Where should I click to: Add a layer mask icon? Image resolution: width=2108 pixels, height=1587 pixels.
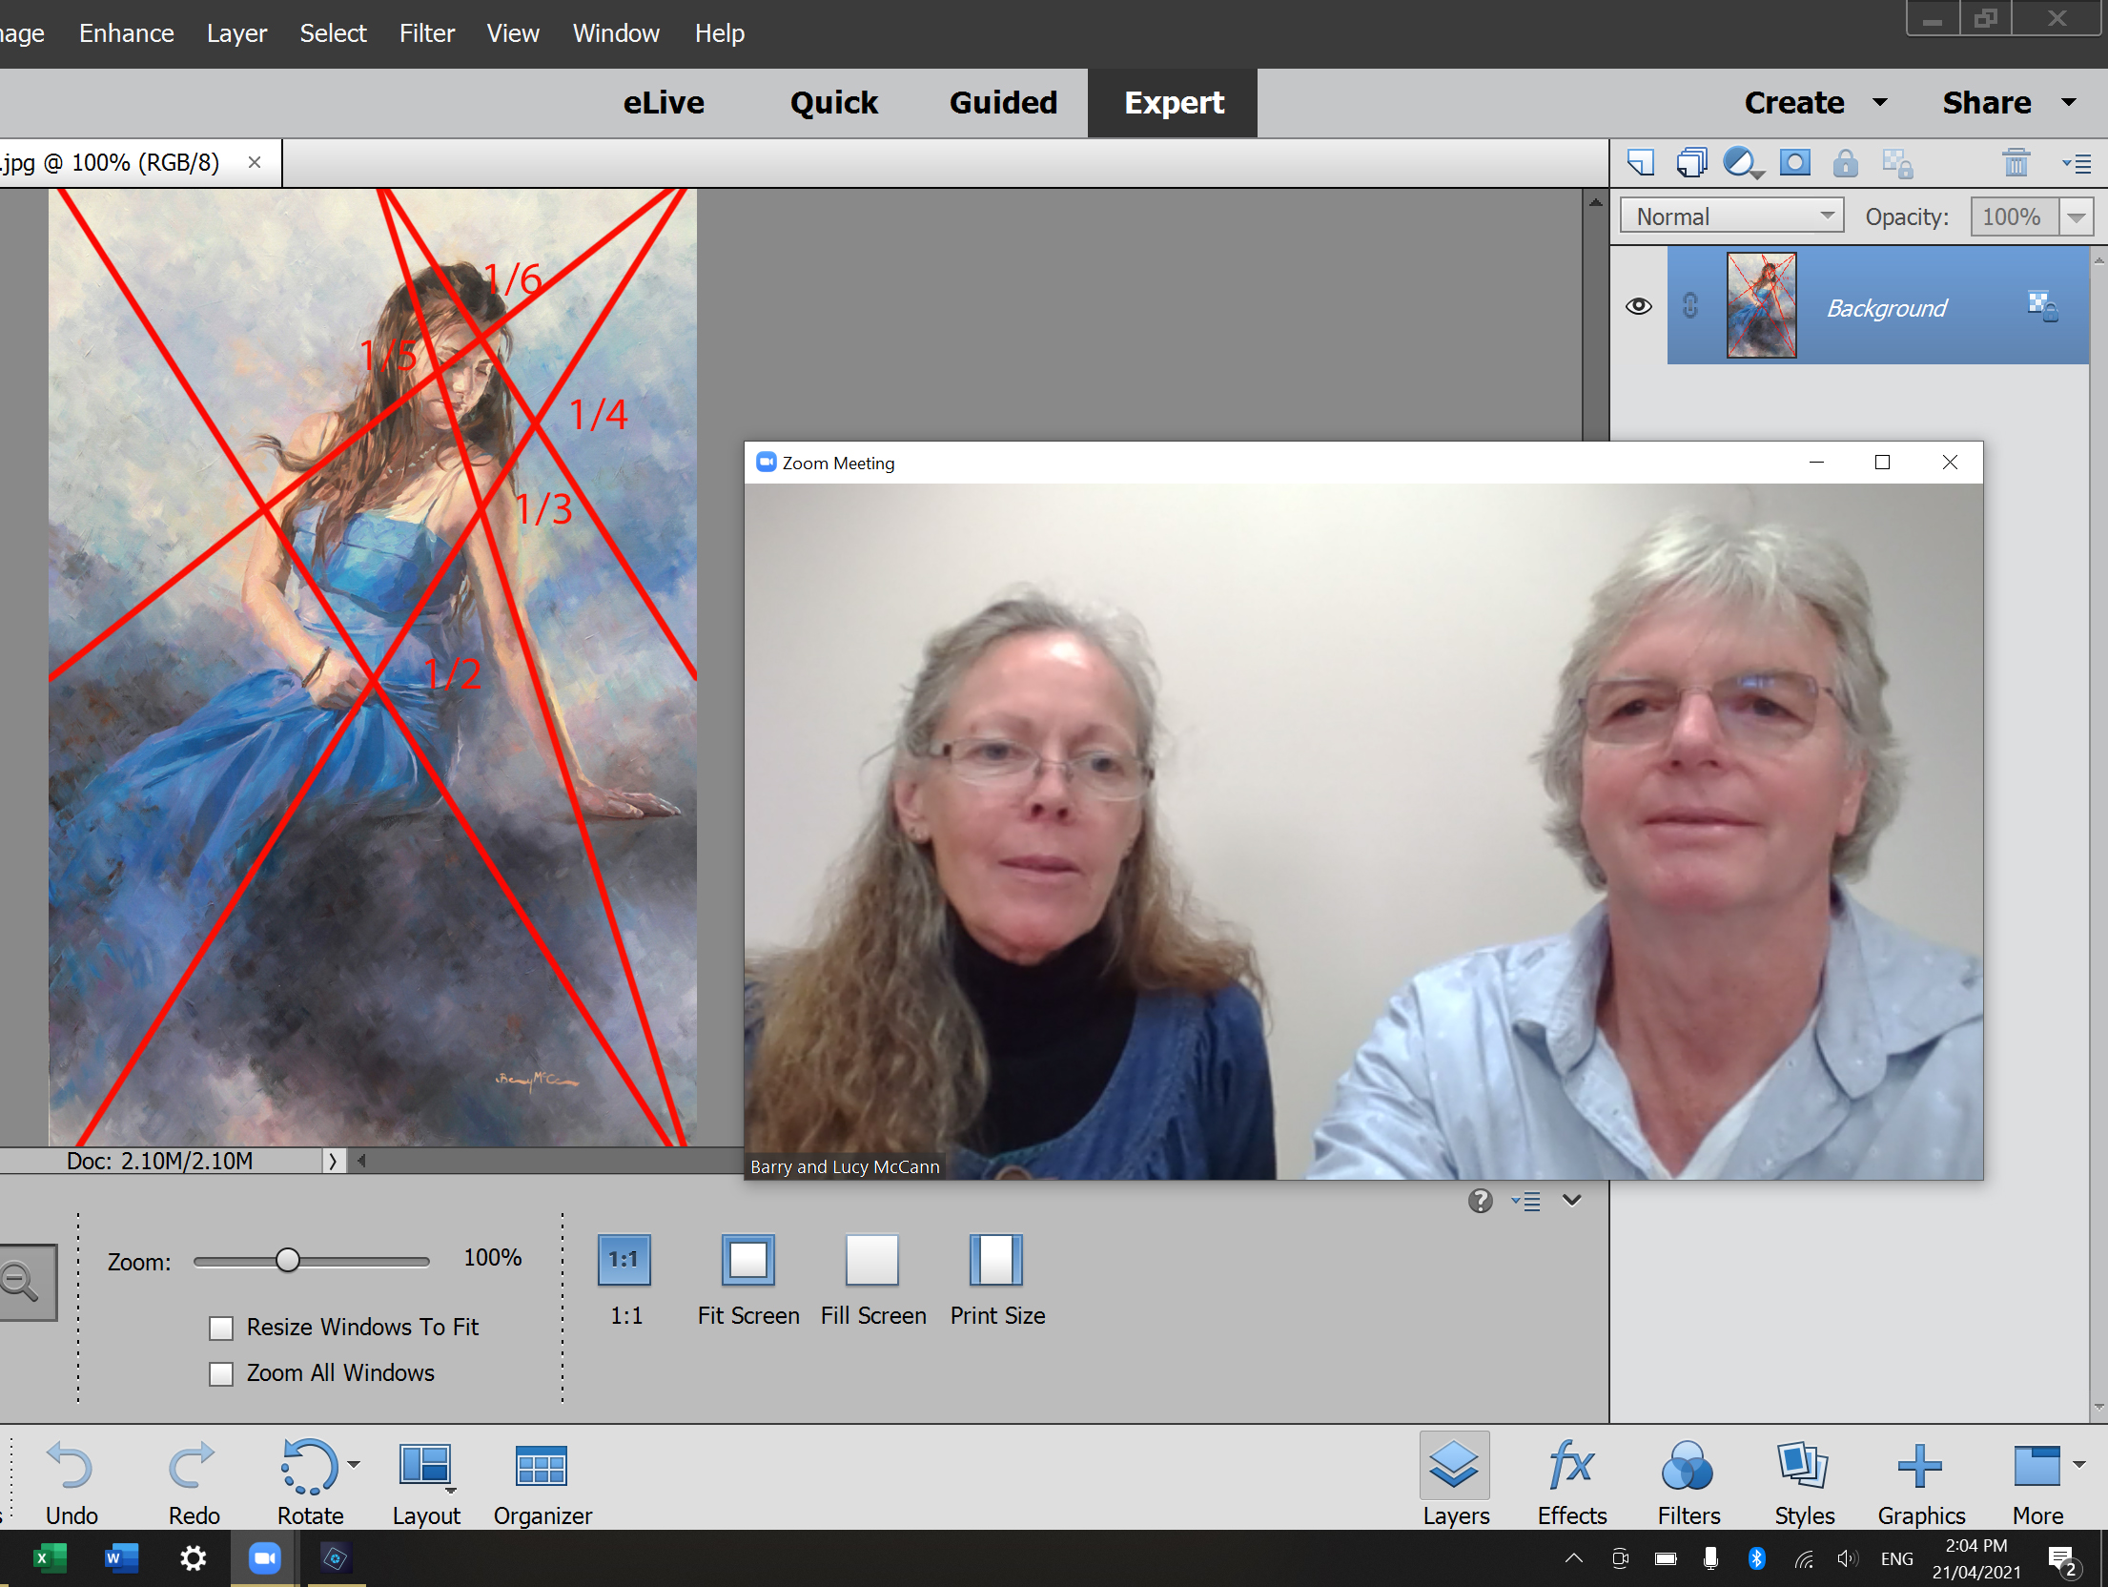click(x=1794, y=163)
